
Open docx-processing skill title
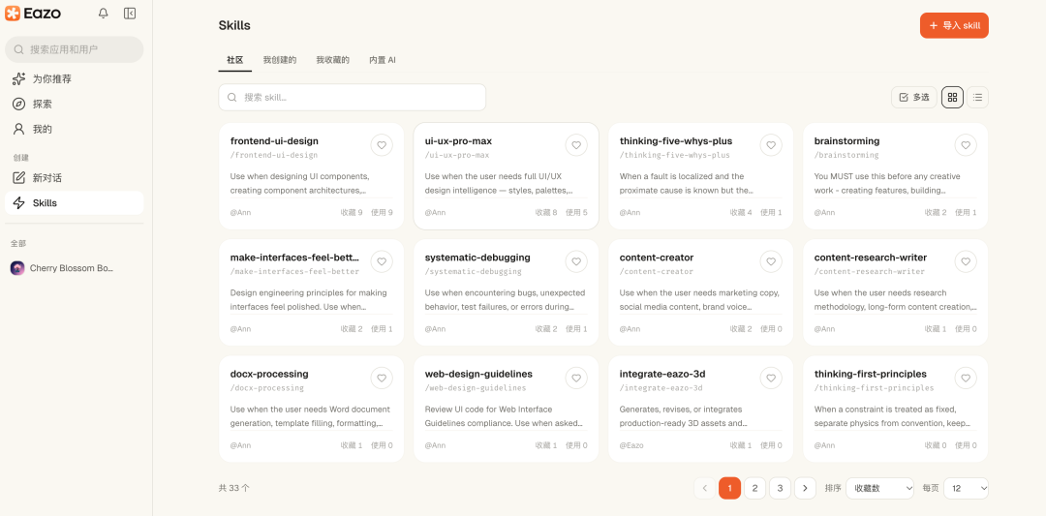pos(269,374)
